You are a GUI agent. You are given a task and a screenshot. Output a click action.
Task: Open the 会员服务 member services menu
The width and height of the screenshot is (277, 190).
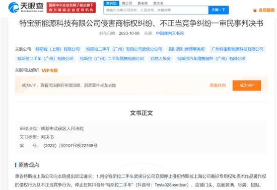pos(266,10)
